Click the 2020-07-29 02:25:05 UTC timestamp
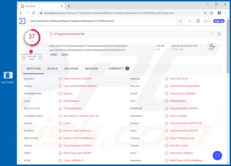Screen dimensions: 231x166 coord(185,46)
